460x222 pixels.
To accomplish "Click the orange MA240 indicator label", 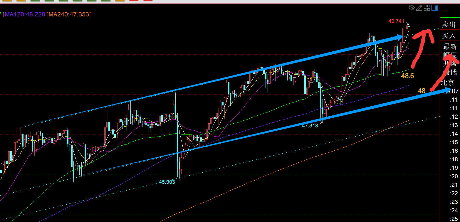I will click(69, 14).
